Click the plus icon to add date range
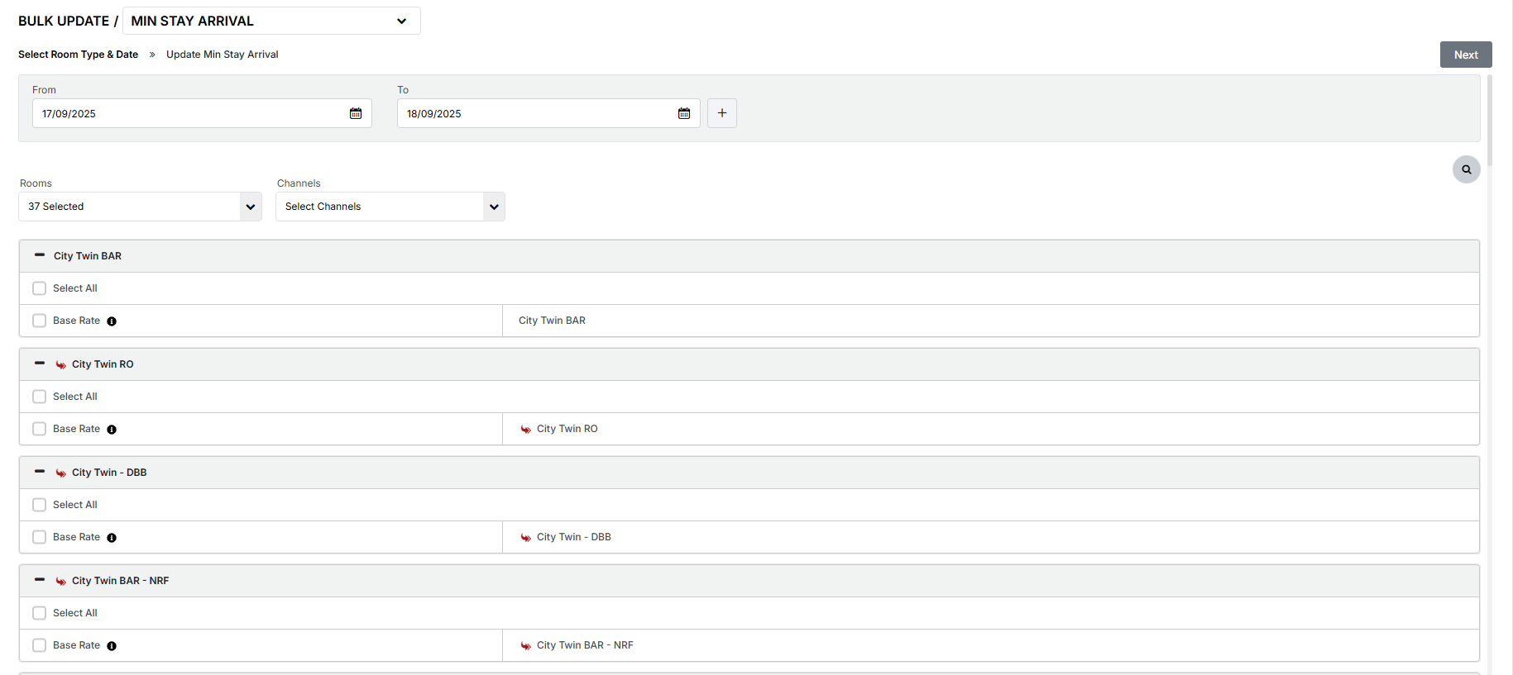 pos(722,113)
